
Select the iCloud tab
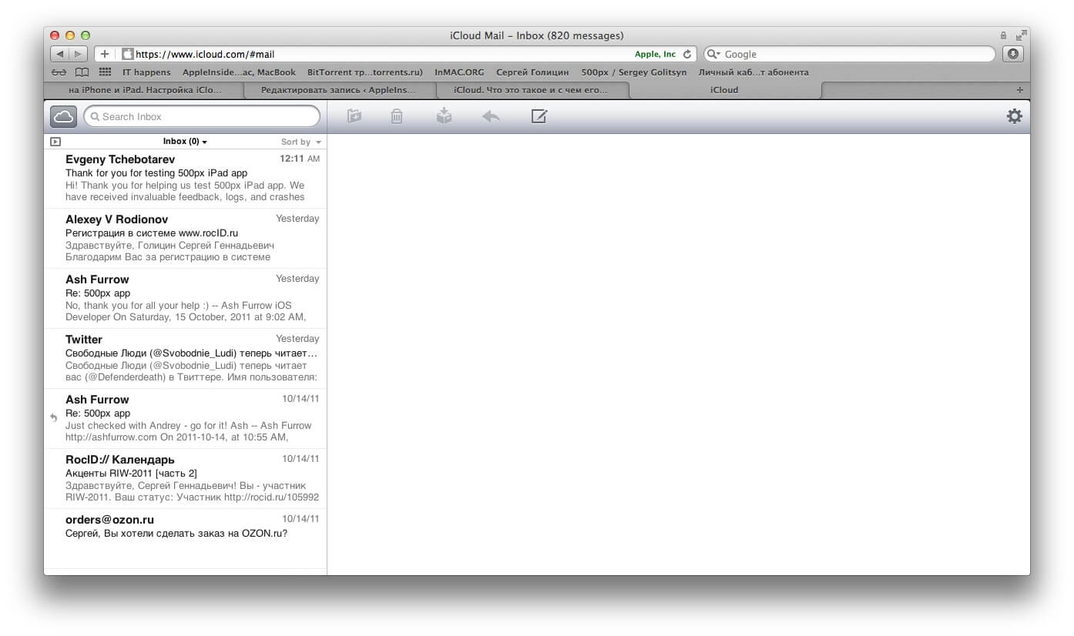[x=724, y=90]
